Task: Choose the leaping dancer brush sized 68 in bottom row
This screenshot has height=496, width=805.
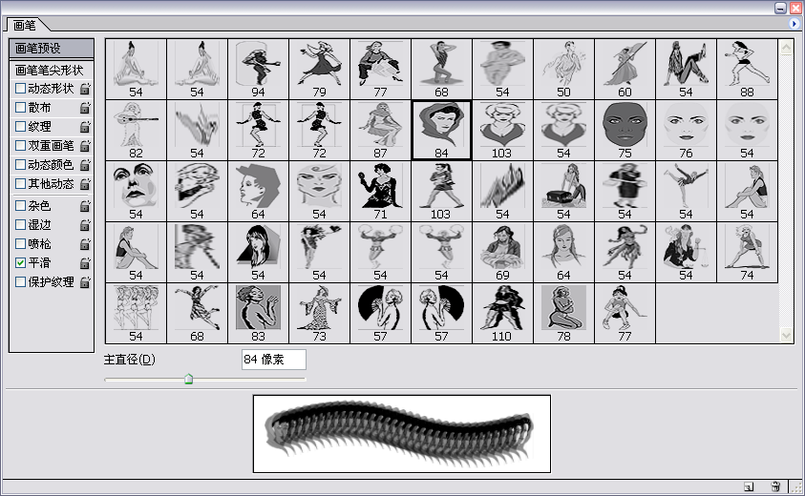Action: point(197,314)
